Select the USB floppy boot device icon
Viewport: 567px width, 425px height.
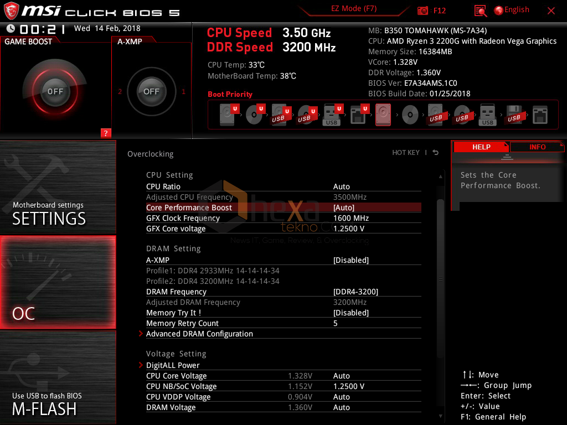coord(514,115)
